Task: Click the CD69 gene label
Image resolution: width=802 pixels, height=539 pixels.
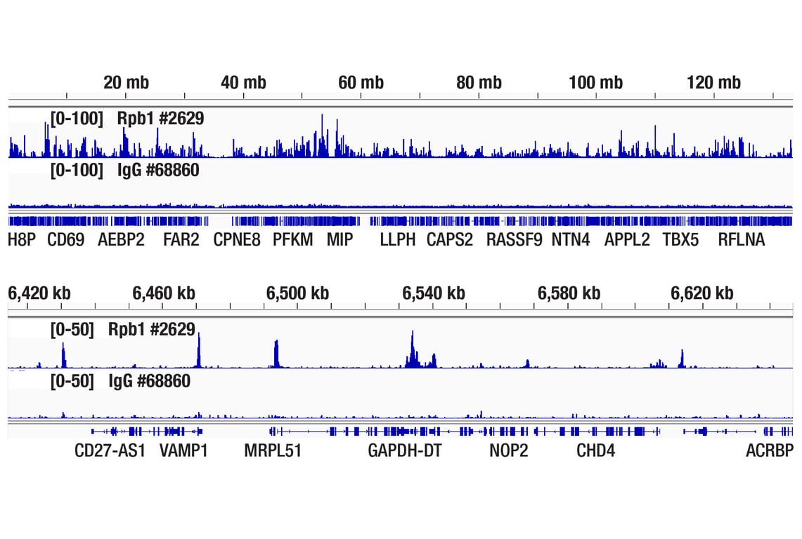Action: pyautogui.click(x=66, y=240)
